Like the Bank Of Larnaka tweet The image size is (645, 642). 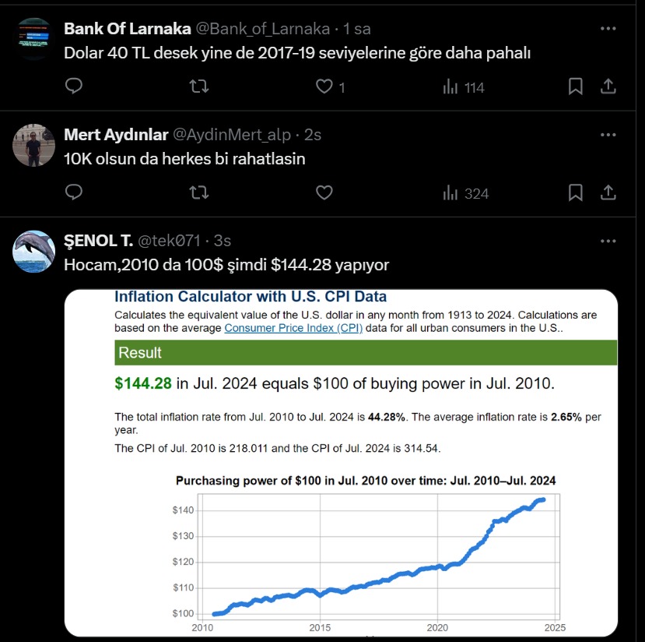(x=324, y=86)
